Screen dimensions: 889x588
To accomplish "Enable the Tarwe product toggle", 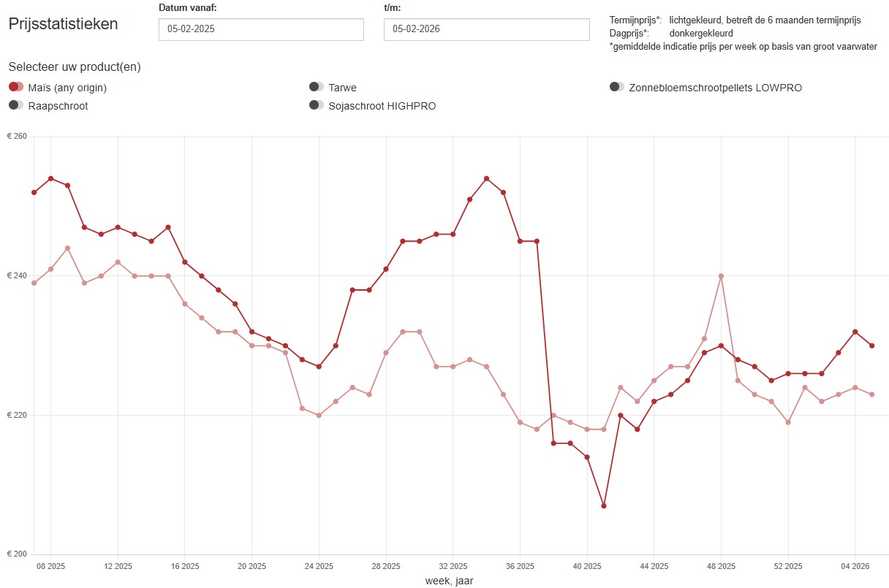I will click(317, 87).
